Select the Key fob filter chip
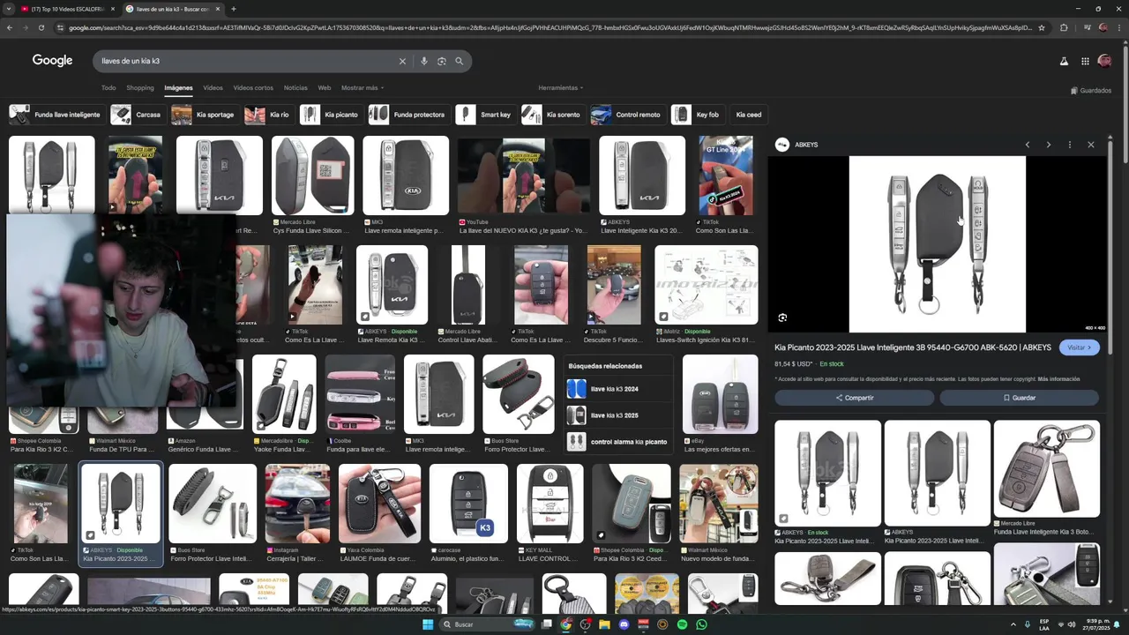1129x635 pixels. tap(697, 115)
